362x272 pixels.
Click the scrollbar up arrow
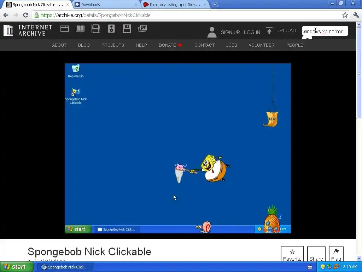pyautogui.click(x=359, y=24)
